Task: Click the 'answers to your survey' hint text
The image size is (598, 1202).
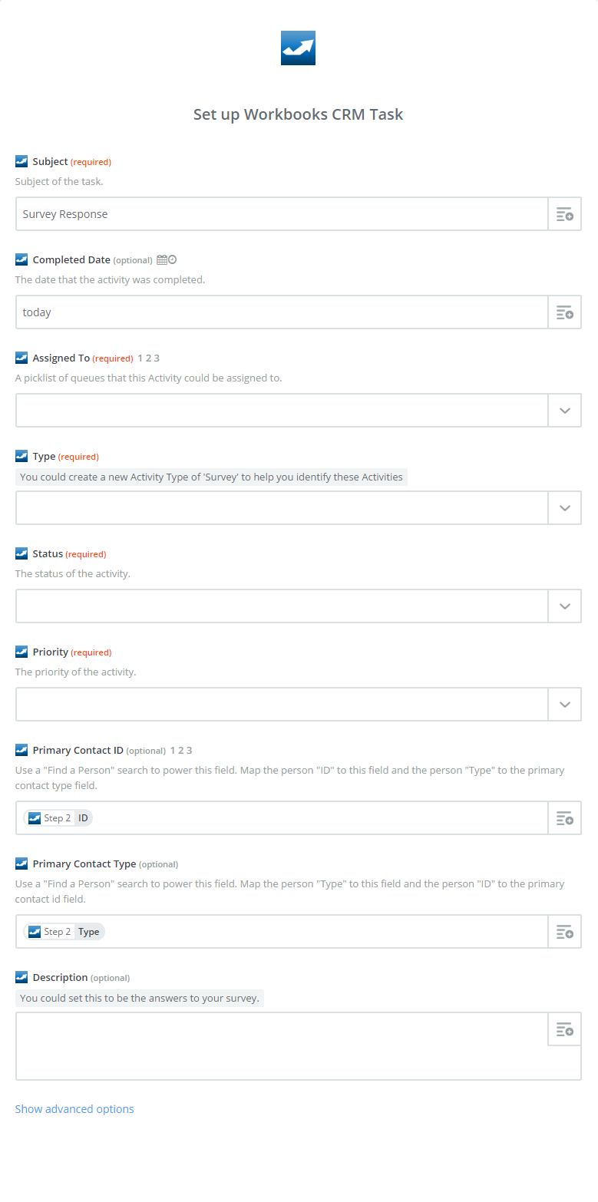Action: click(140, 998)
